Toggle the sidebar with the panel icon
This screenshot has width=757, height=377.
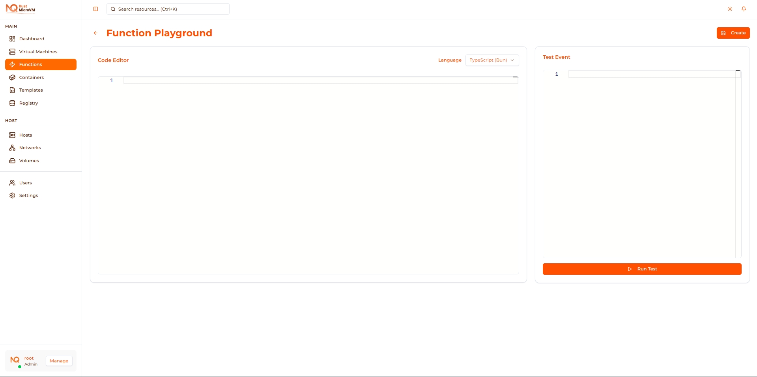point(95,9)
